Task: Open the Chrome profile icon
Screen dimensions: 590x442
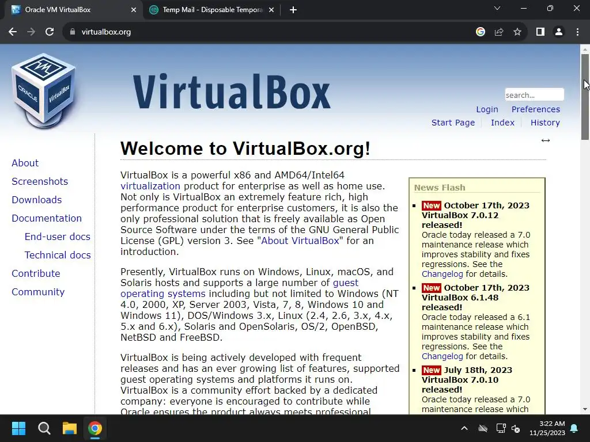Action: (559, 32)
